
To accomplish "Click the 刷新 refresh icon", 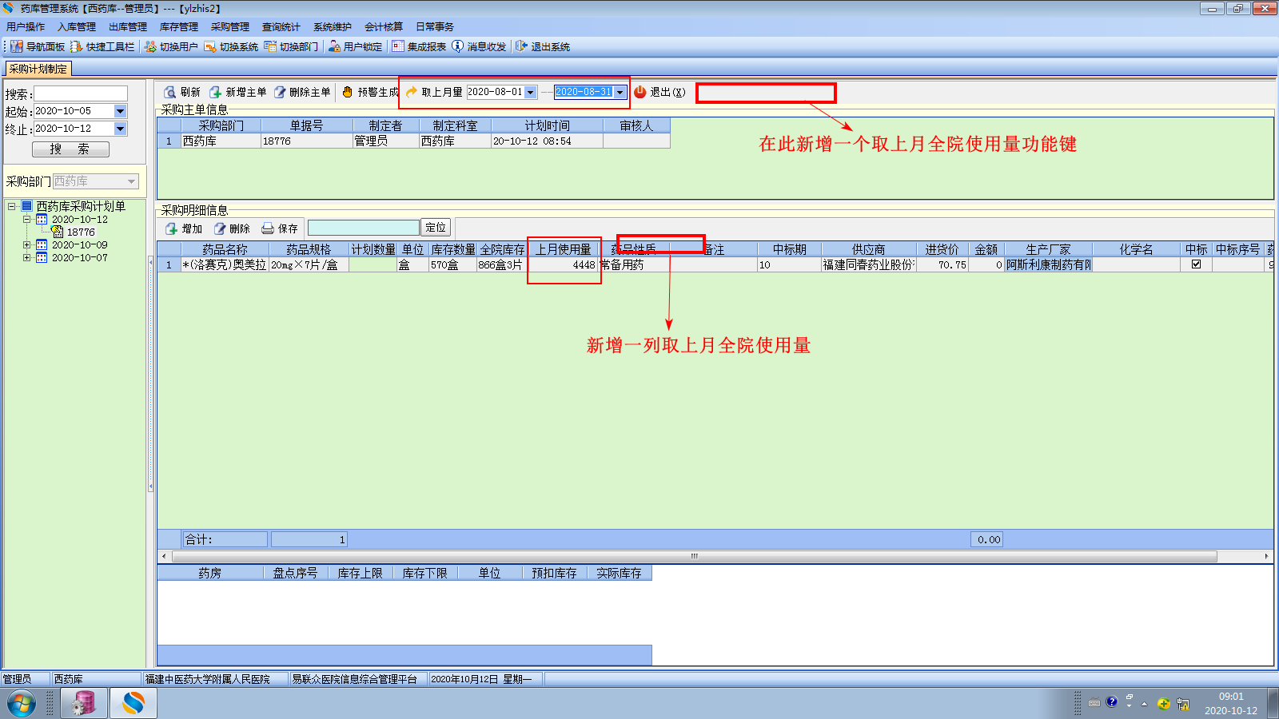I will point(169,92).
